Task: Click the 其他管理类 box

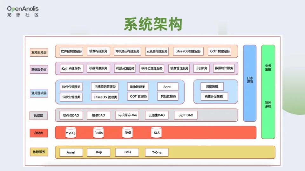Action: tap(168, 96)
